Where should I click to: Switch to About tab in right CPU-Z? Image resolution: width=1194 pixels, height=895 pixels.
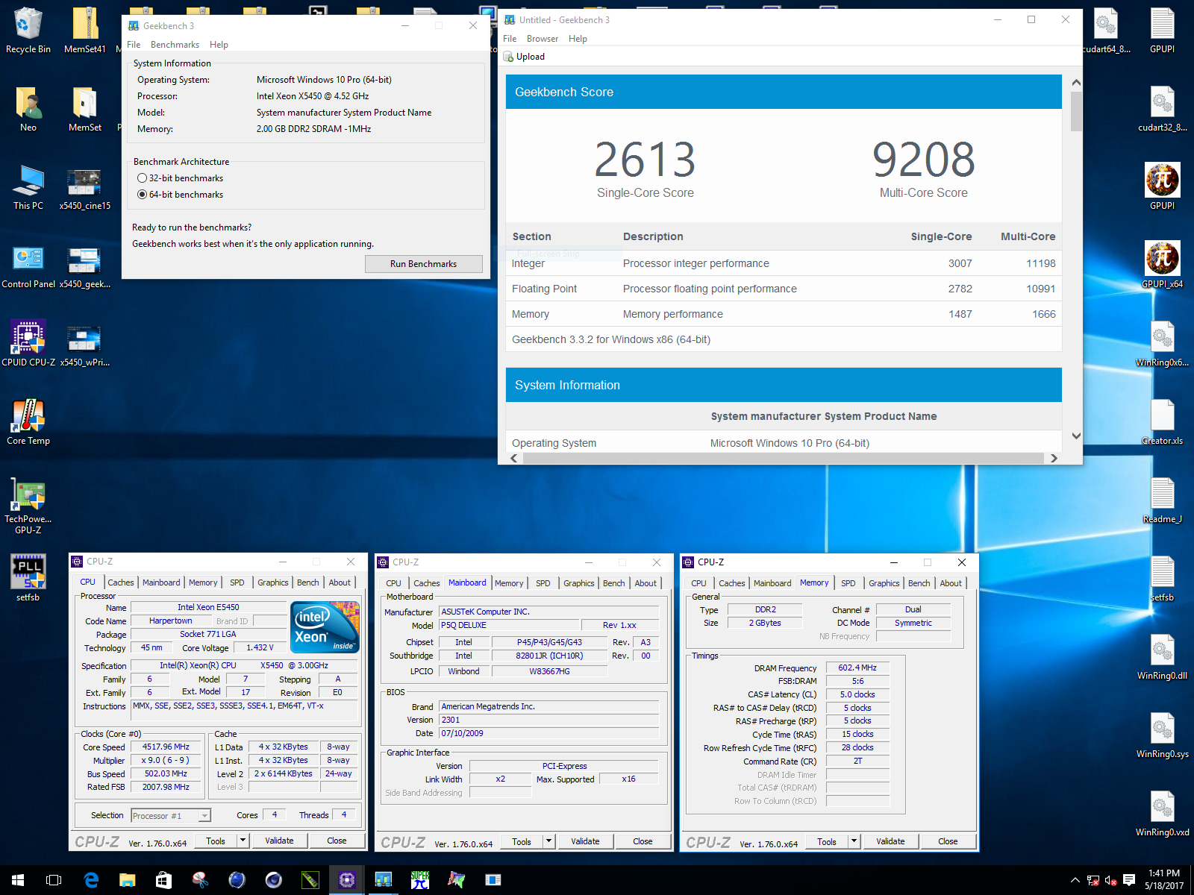point(951,583)
